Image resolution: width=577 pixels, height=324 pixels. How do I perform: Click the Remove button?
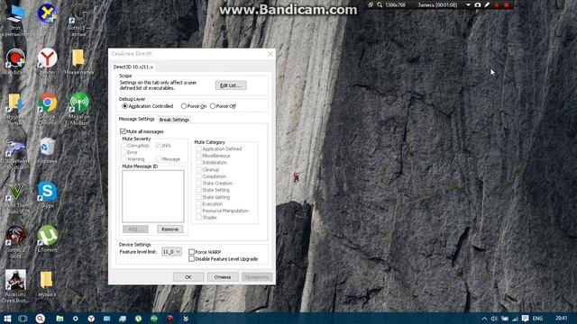point(169,229)
